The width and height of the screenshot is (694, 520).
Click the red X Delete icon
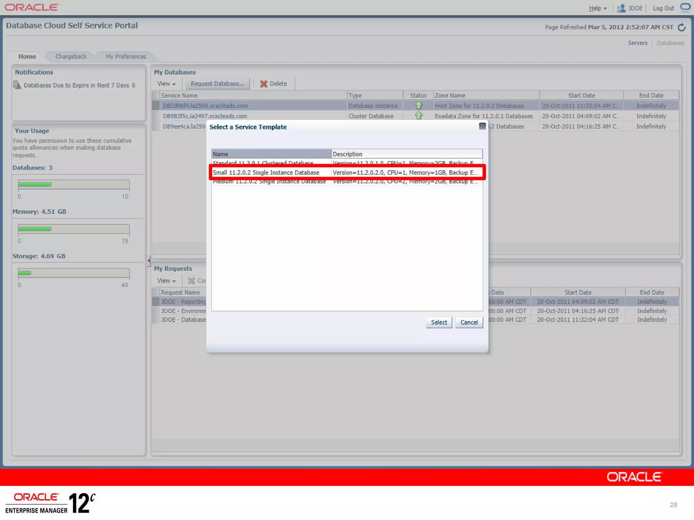click(x=263, y=84)
